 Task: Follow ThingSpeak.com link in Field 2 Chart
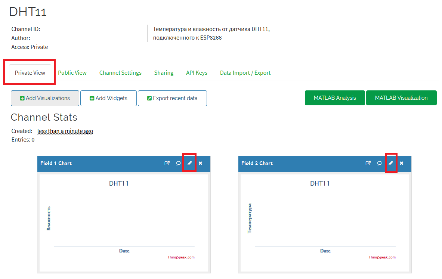(x=382, y=257)
